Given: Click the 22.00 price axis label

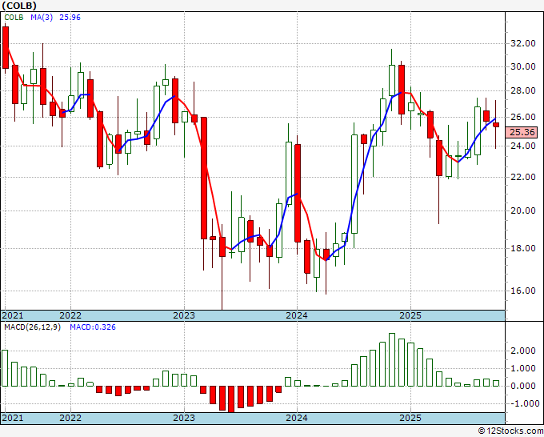Looking at the screenshot, I should coord(523,177).
